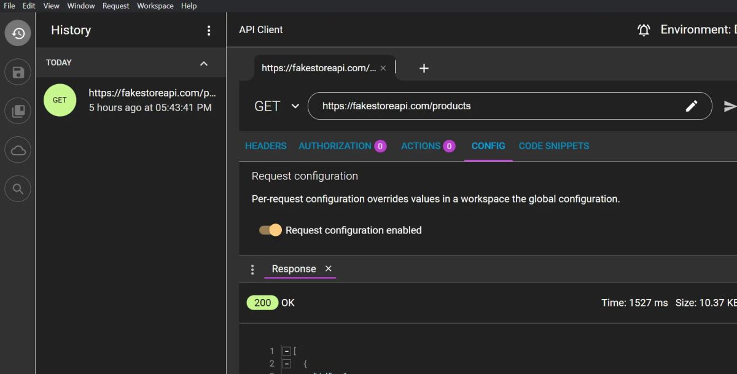Open the Response pane kebab menu
This screenshot has height=374, width=737.
[x=252, y=269]
